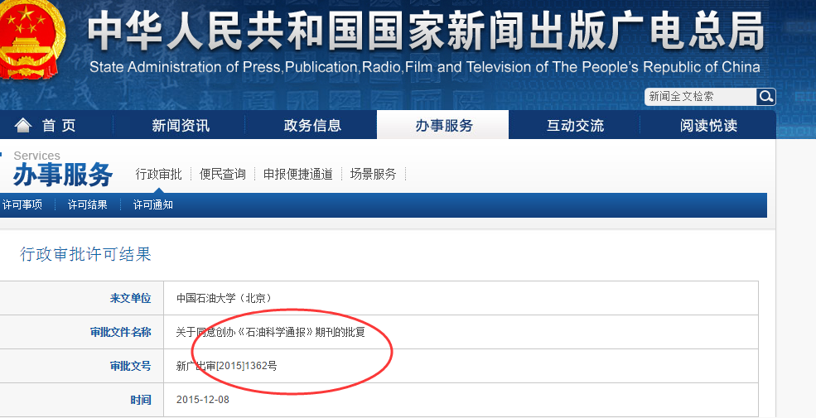
Task: Focus the 新闻全文检索 search field
Action: [x=701, y=97]
